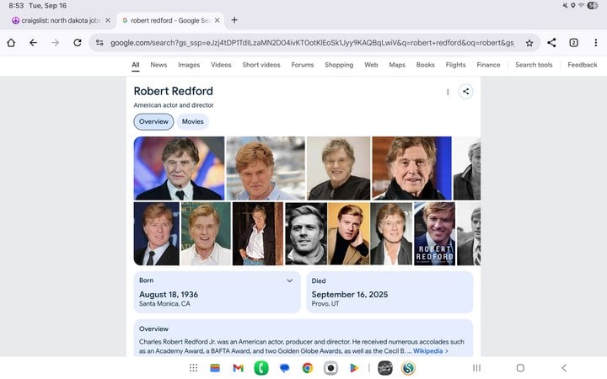The width and height of the screenshot is (607, 379).
Task: Share the Robert Redford knowledge panel
Action: 465,92
